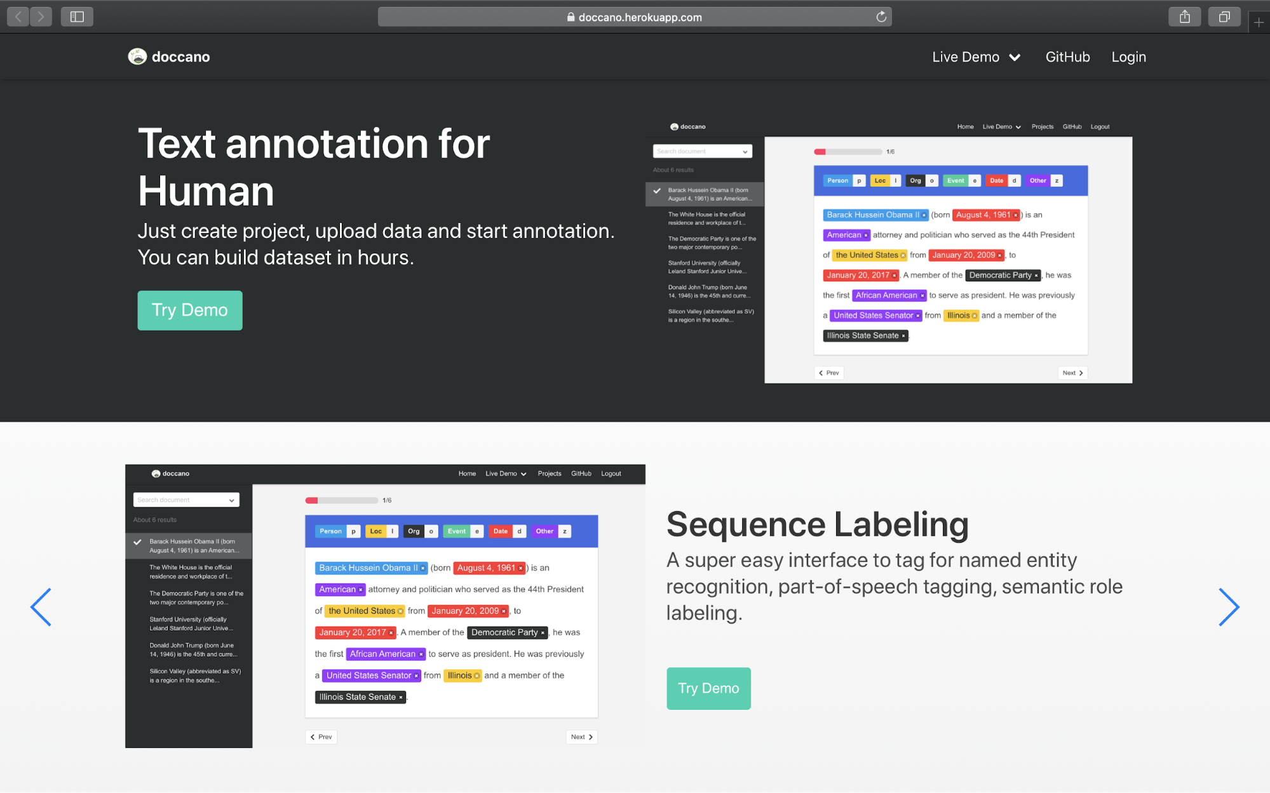The image size is (1270, 793).
Task: Open the Login page from navbar
Action: 1128,57
